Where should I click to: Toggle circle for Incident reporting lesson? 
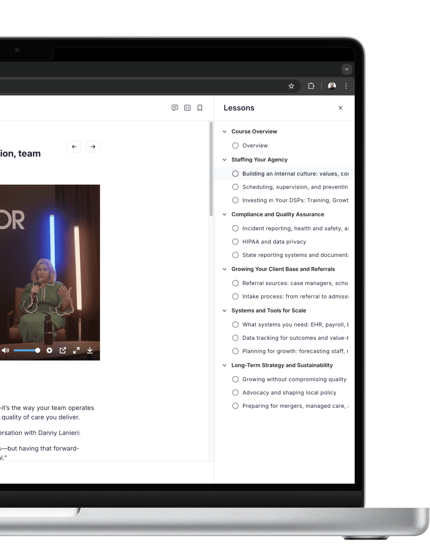[235, 228]
